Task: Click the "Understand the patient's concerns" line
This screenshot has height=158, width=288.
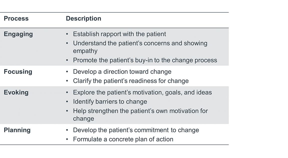Action: tap(140, 43)
